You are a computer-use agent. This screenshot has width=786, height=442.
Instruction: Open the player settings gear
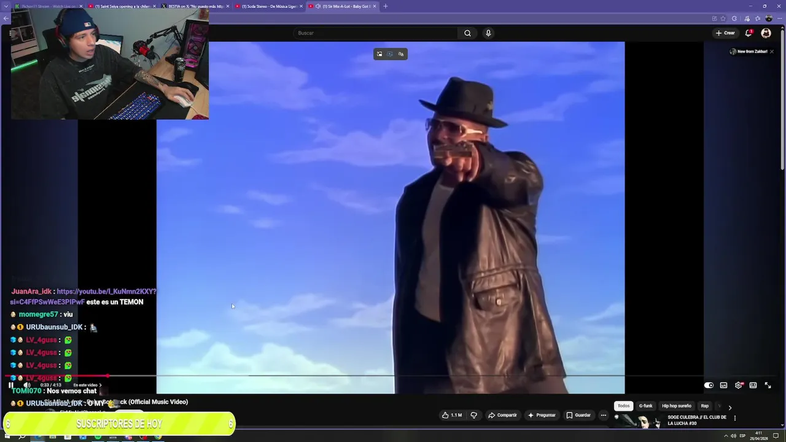pos(739,386)
